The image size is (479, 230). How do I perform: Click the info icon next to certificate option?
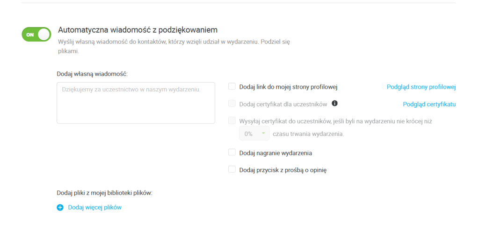(x=334, y=104)
